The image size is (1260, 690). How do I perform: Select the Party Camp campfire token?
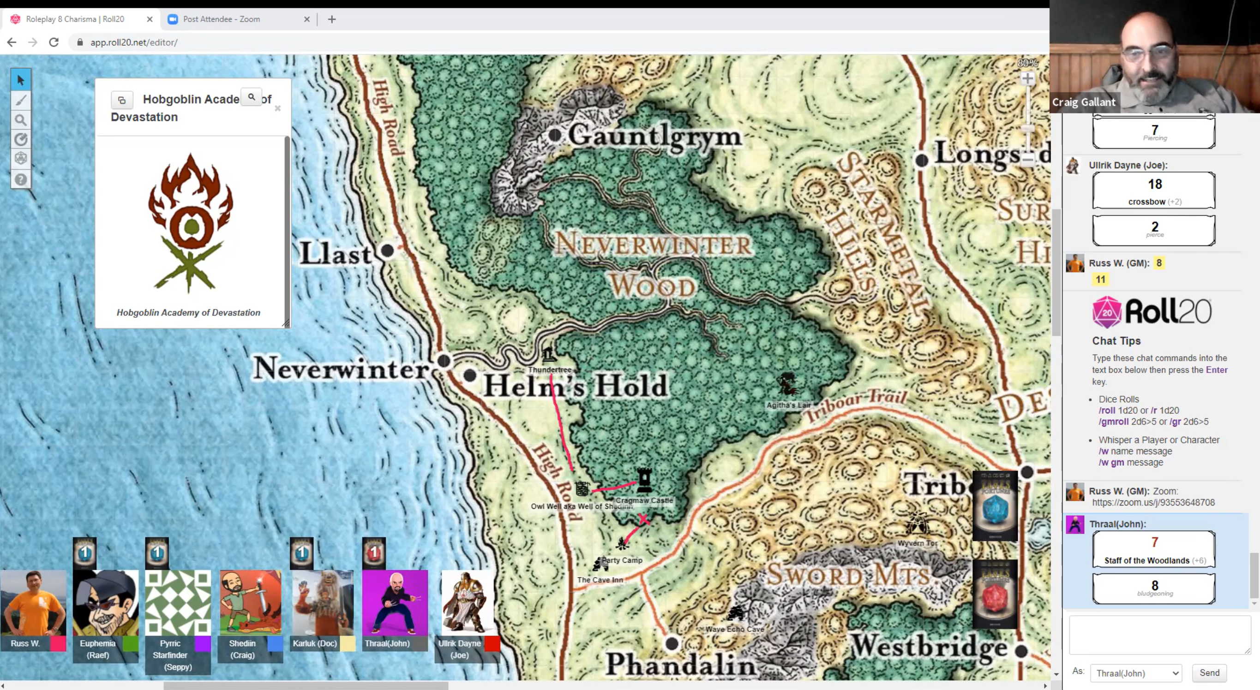point(622,543)
